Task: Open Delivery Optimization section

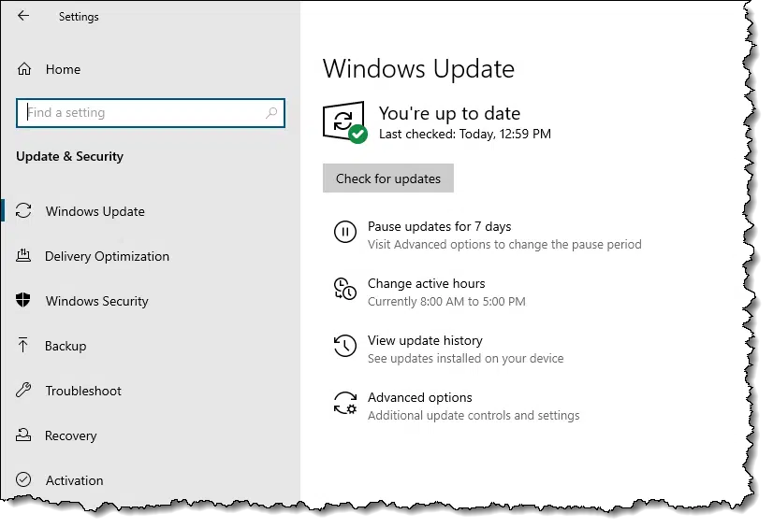Action: pyautogui.click(x=107, y=256)
